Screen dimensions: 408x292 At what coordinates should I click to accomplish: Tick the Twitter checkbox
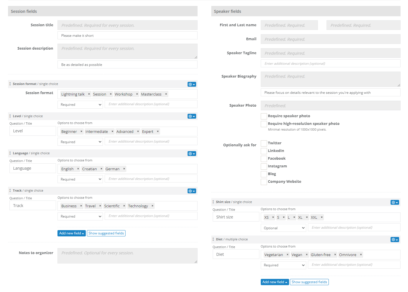(264, 143)
